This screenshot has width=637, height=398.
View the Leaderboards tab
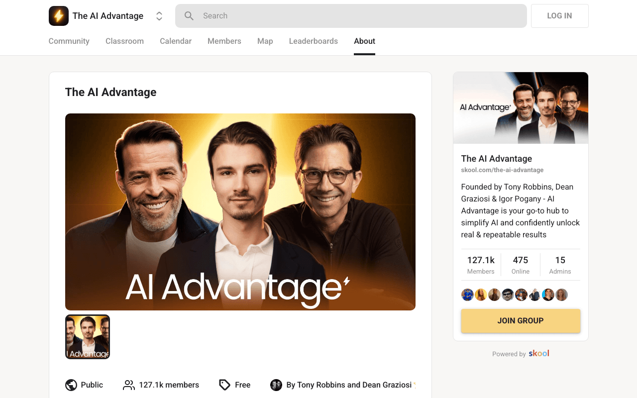pyautogui.click(x=314, y=41)
